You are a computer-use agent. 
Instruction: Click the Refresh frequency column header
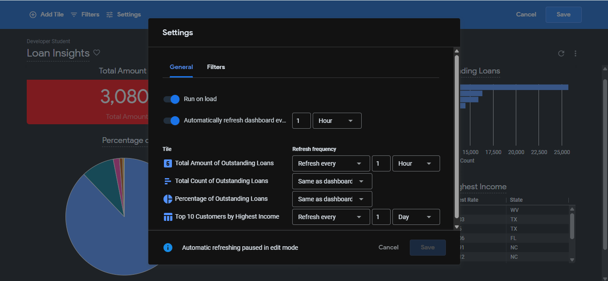[314, 149]
